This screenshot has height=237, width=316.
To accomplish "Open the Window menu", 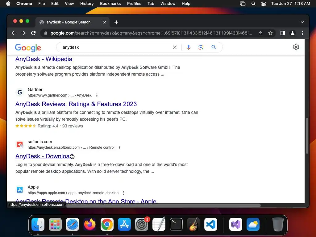I will coord(168,4).
